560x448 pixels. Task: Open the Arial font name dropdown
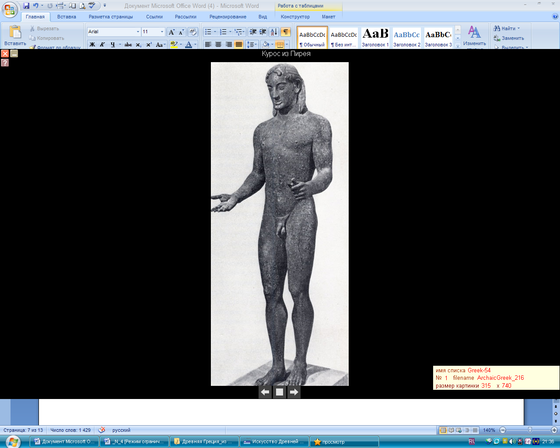click(138, 32)
